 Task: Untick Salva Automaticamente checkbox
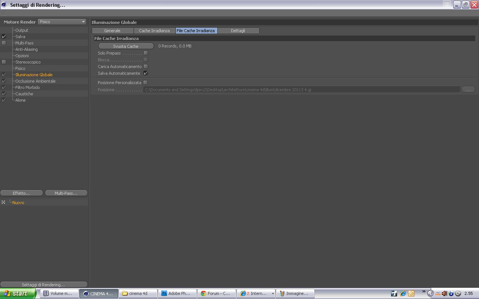pyautogui.click(x=146, y=73)
